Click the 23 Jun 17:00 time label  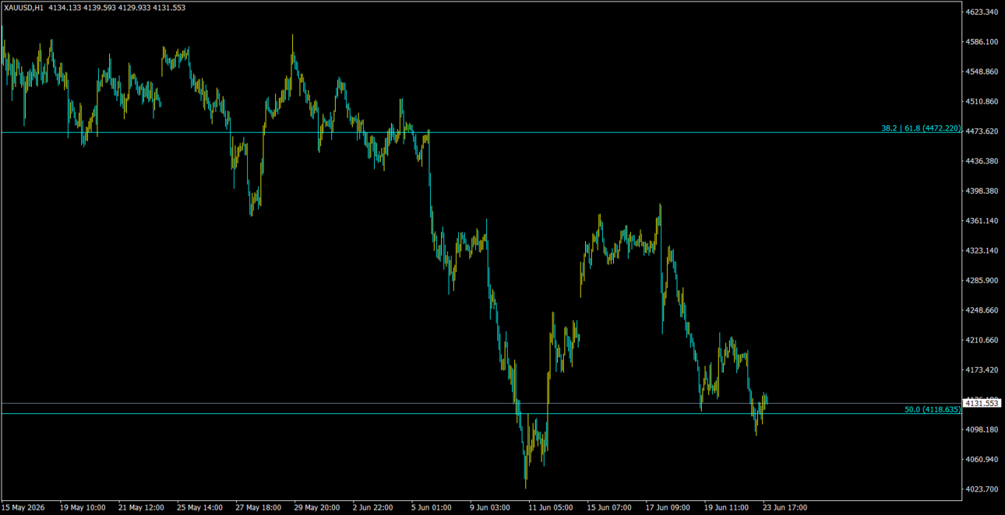[784, 507]
